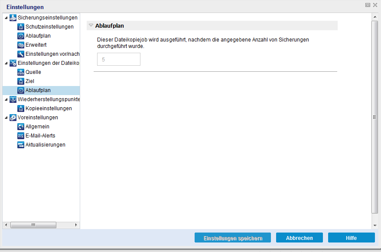Click Einstellungen speichern button
Image resolution: width=381 pixels, height=252 pixels.
(233, 238)
